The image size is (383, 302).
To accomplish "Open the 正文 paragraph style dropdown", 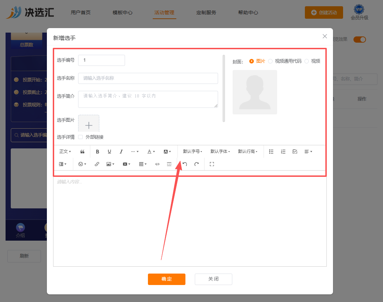I will (65, 152).
